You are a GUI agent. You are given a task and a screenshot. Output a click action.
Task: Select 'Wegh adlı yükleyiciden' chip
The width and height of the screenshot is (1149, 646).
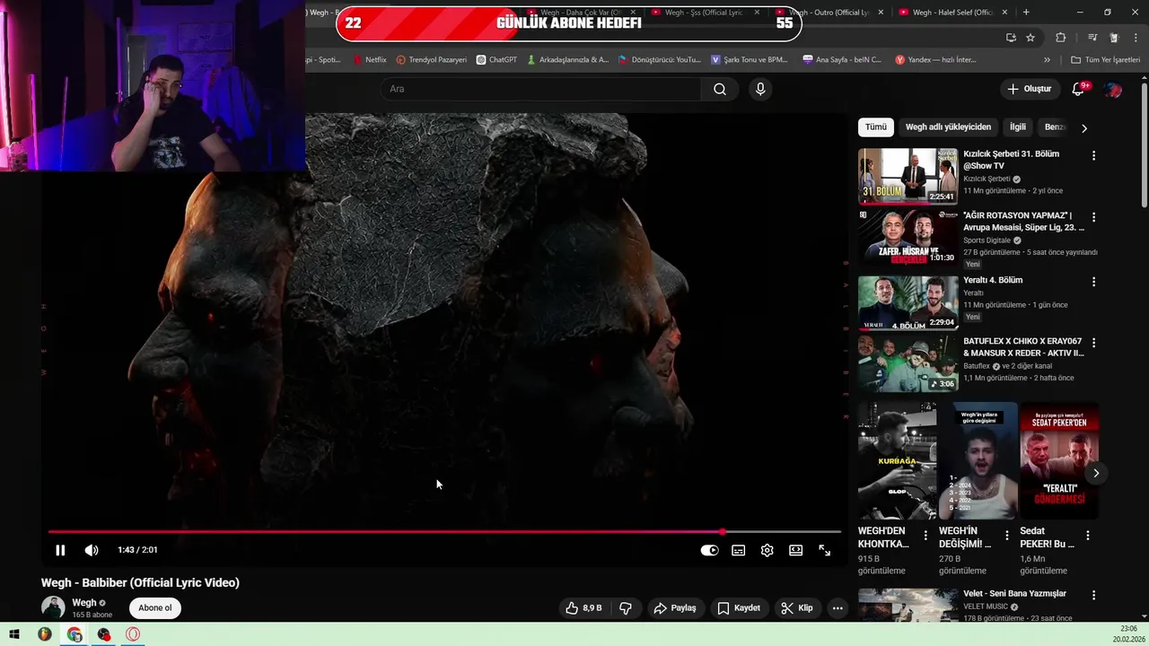(x=948, y=127)
